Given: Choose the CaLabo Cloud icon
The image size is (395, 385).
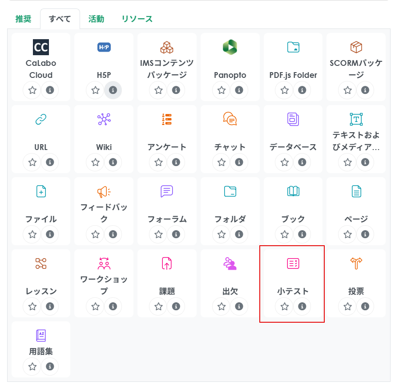Looking at the screenshot, I should click(x=41, y=47).
